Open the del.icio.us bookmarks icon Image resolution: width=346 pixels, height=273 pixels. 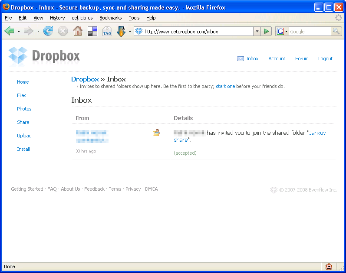click(x=92, y=31)
